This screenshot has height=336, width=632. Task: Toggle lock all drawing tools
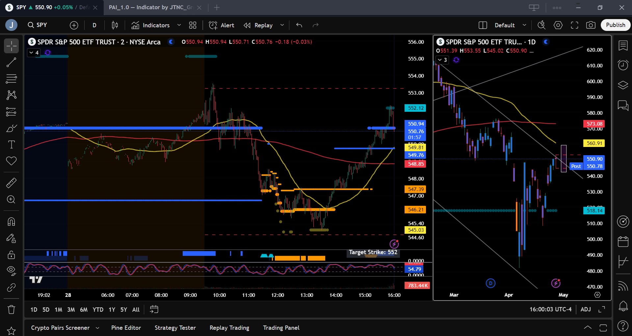click(11, 255)
